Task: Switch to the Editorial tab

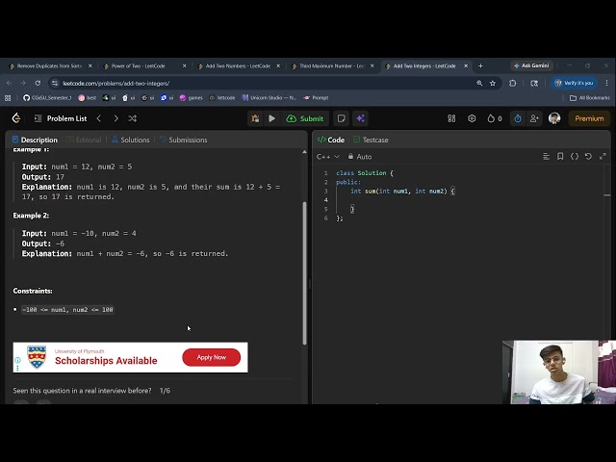Action: tap(84, 140)
